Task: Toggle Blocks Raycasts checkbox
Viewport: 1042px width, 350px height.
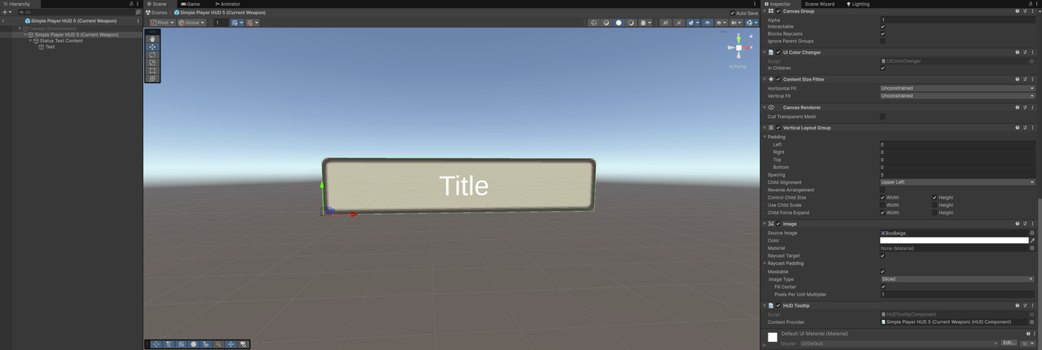Action: [x=882, y=34]
